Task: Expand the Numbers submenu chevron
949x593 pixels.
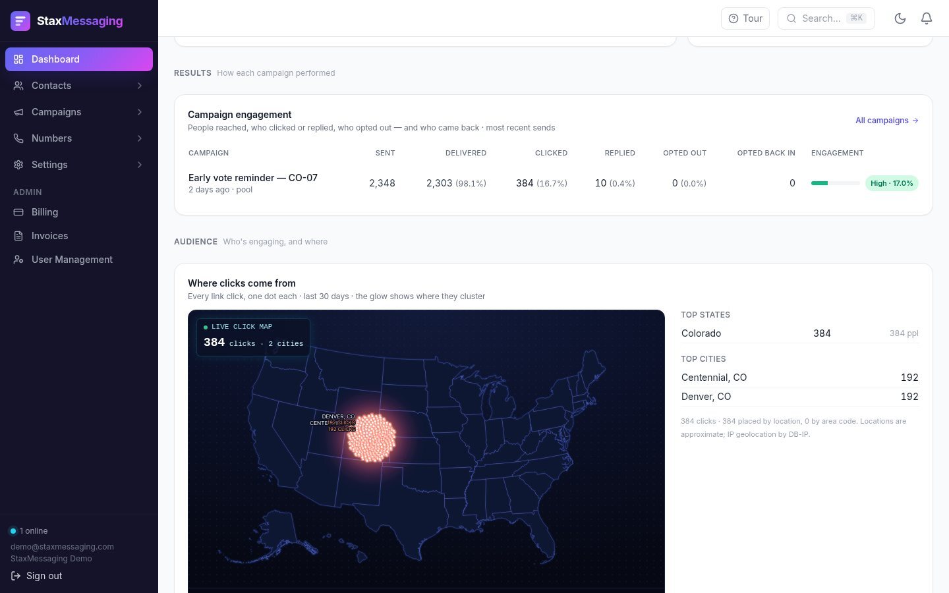Action: point(140,138)
